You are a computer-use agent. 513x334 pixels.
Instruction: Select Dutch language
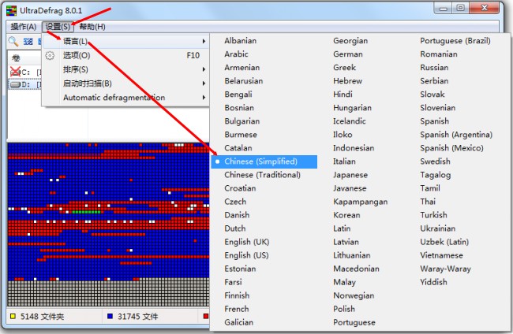click(235, 228)
